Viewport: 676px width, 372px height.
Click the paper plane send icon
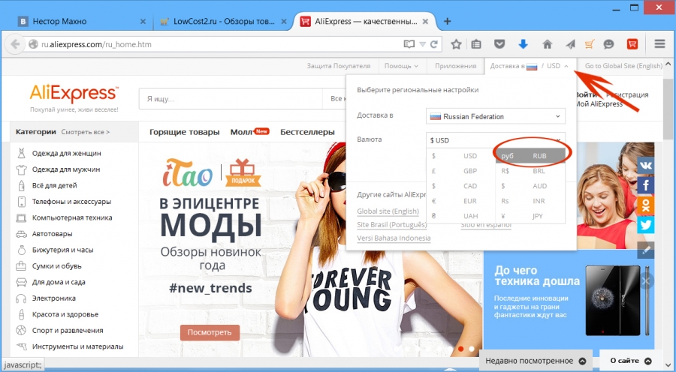(570, 44)
